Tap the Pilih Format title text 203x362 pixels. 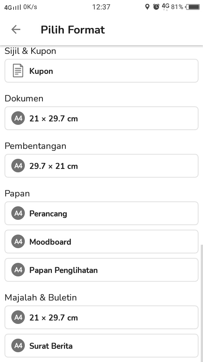73,30
